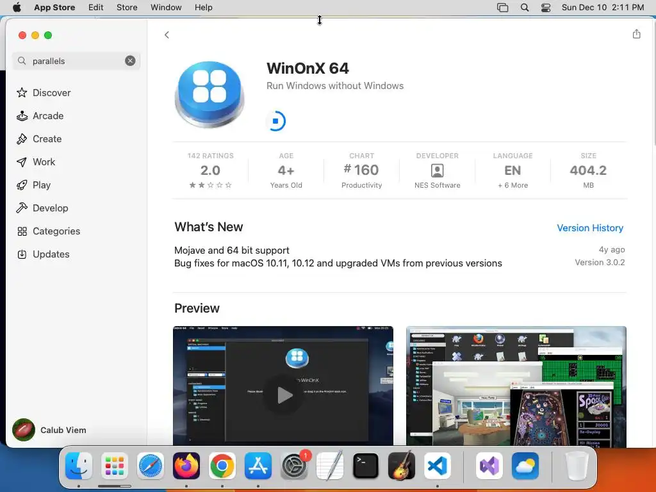The image size is (656, 492).
Task: Show languages EN + 6 More
Action: (512, 170)
